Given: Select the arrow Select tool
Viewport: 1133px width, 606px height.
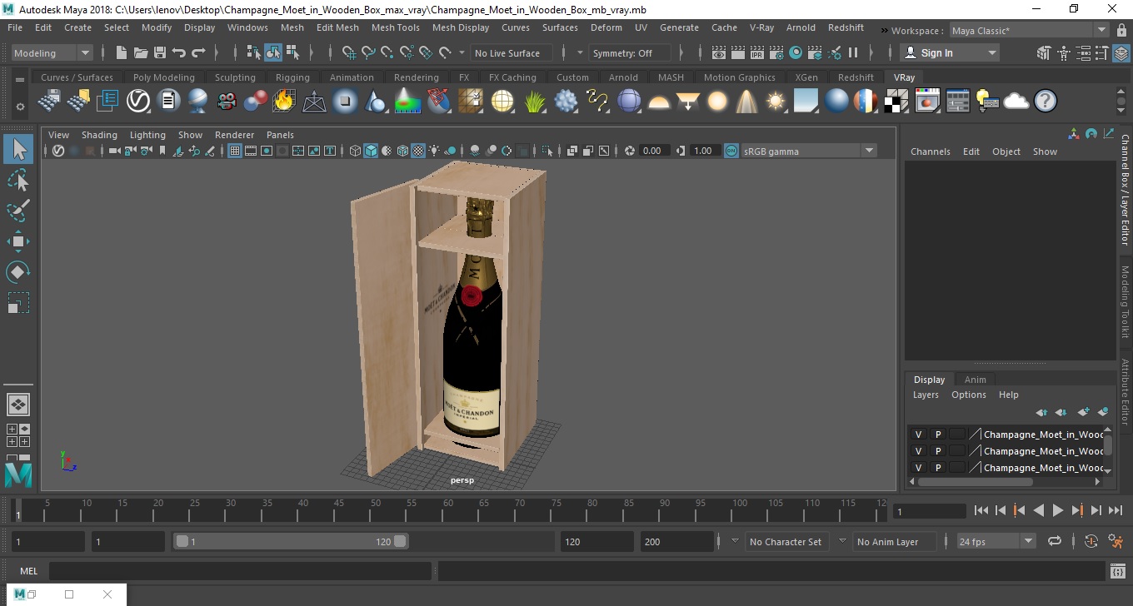Looking at the screenshot, I should pos(18,150).
